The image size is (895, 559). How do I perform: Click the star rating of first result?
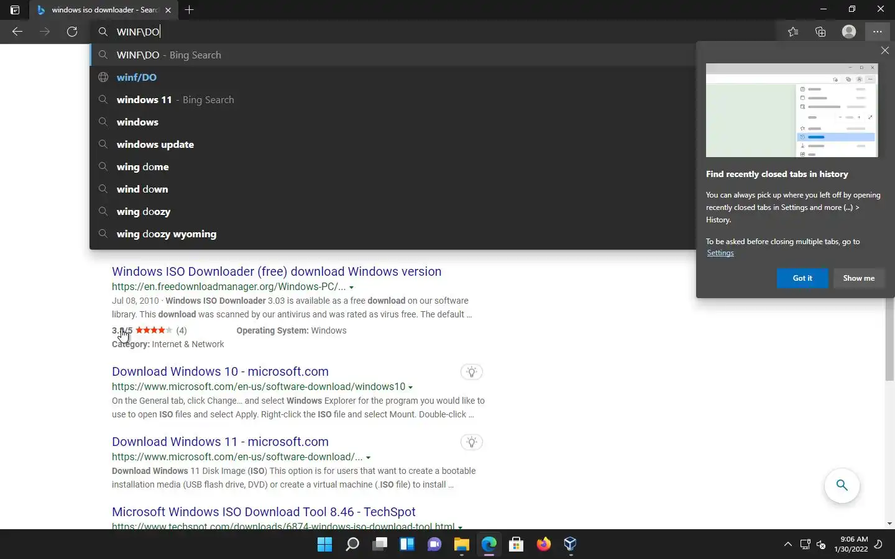pos(154,330)
